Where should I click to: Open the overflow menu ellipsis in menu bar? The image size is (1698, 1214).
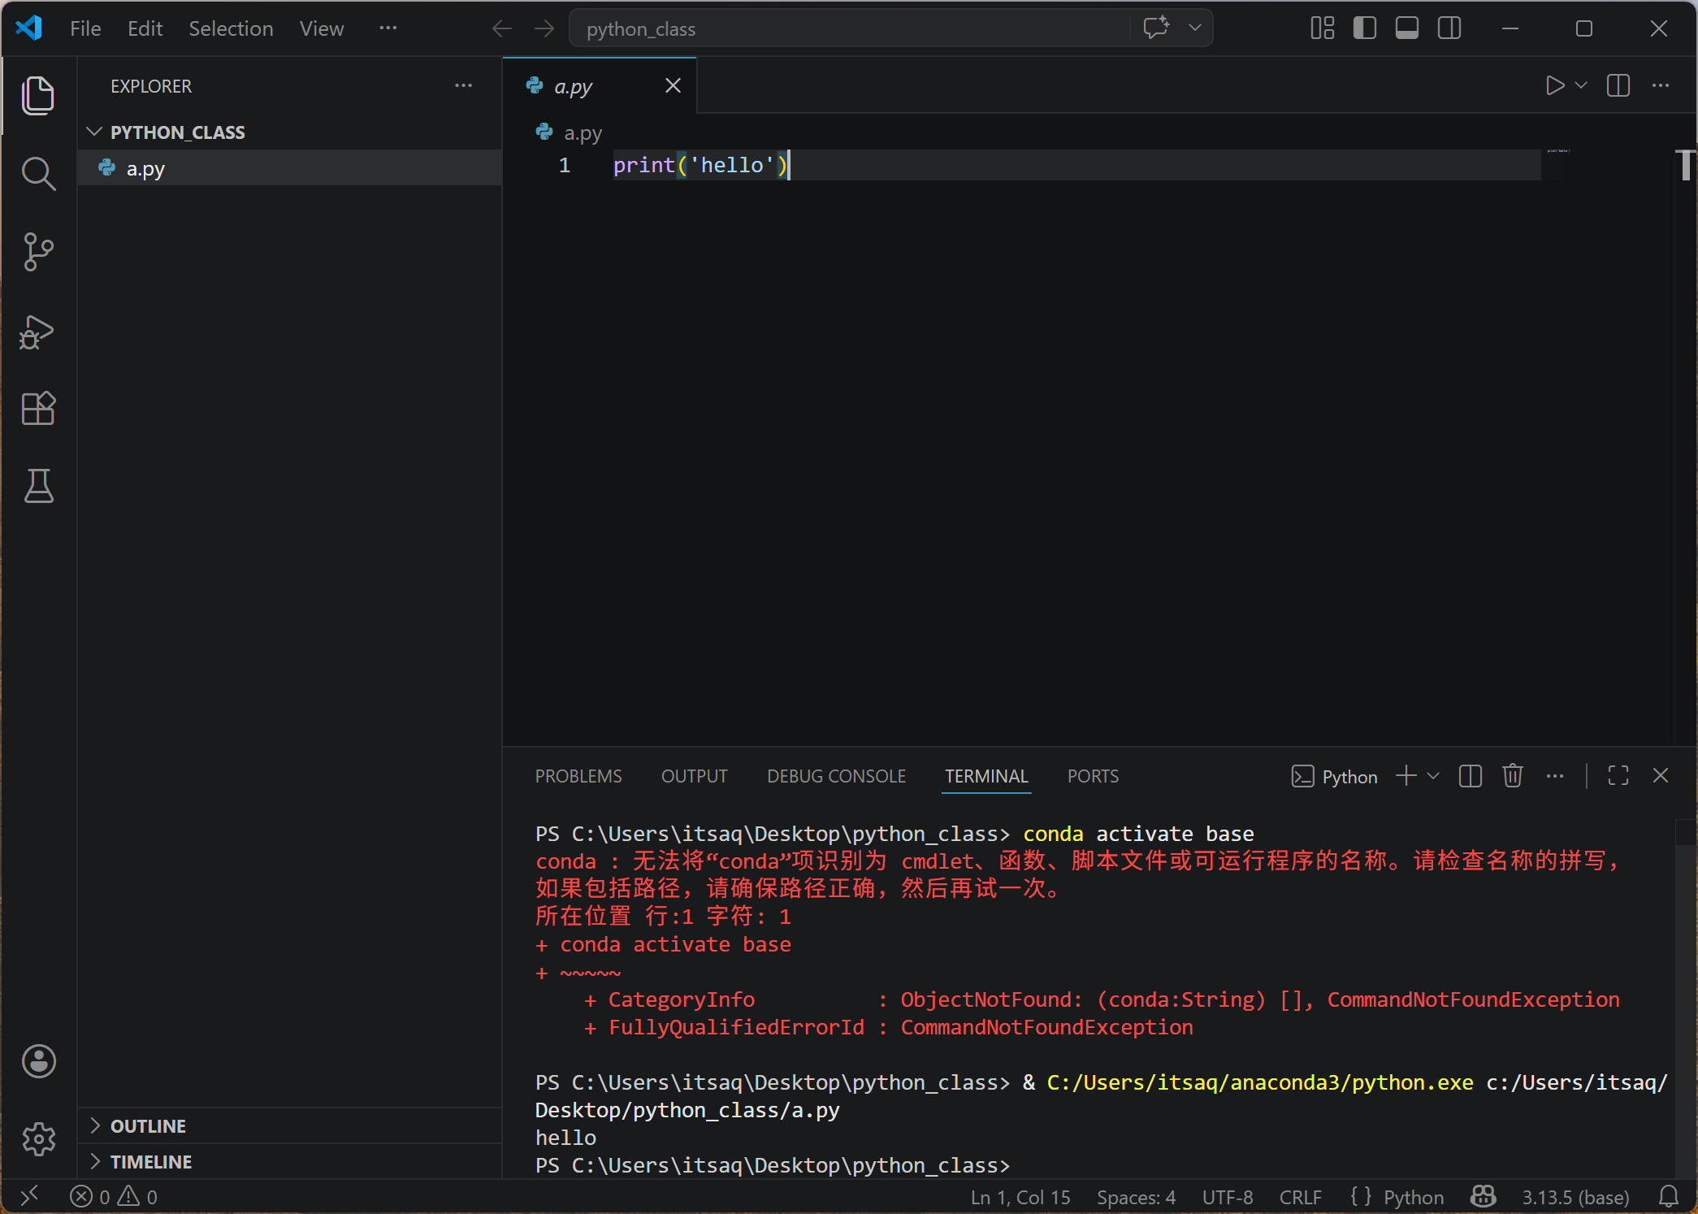pyautogui.click(x=388, y=28)
